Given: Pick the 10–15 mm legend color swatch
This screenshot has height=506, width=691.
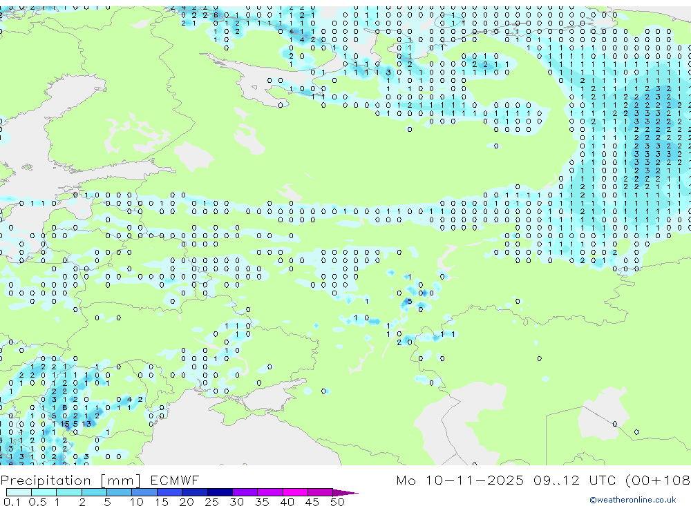Looking at the screenshot, I should tap(144, 492).
